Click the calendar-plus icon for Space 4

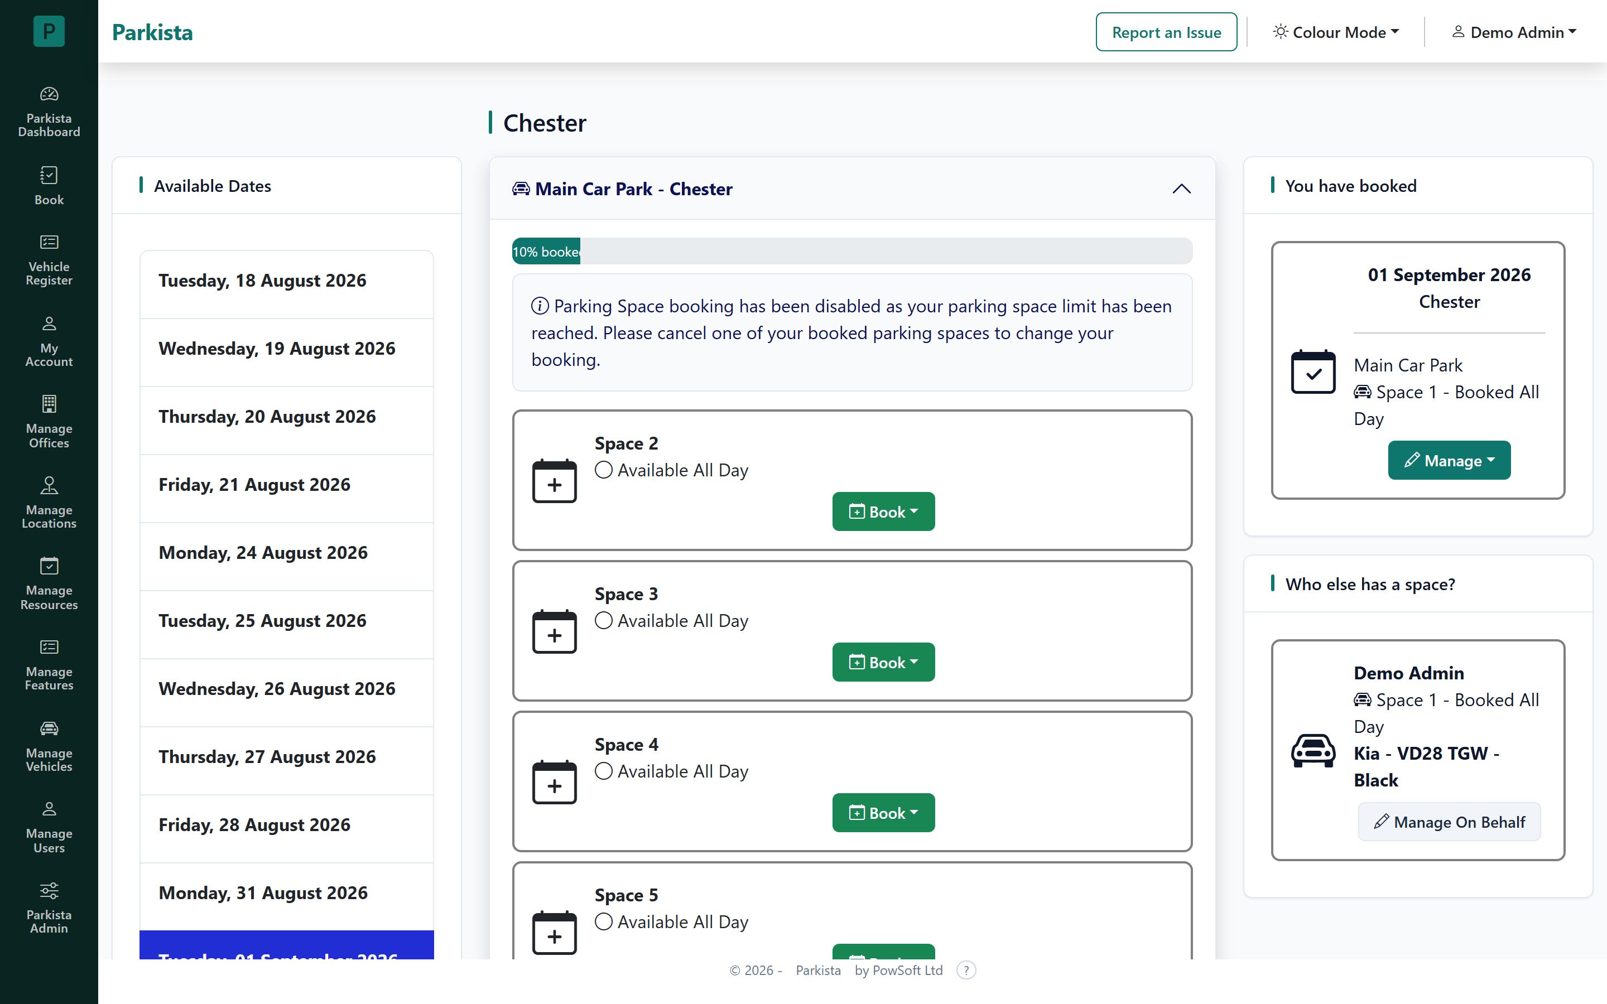[555, 782]
